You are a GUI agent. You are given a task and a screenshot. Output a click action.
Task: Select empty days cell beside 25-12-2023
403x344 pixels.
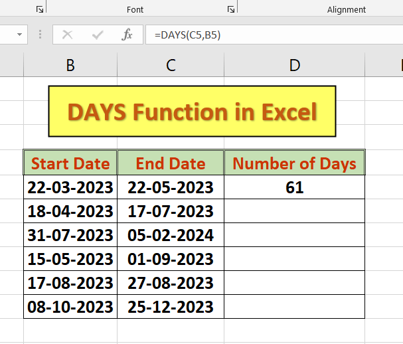point(295,307)
